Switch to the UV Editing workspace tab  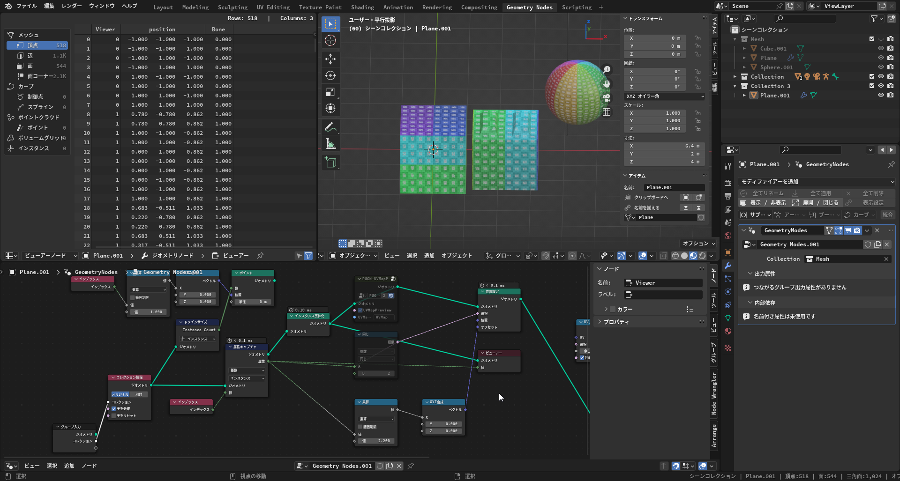pos(273,7)
